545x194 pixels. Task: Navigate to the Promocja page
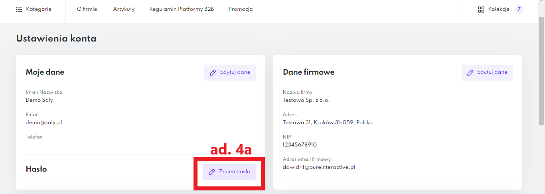coord(240,9)
